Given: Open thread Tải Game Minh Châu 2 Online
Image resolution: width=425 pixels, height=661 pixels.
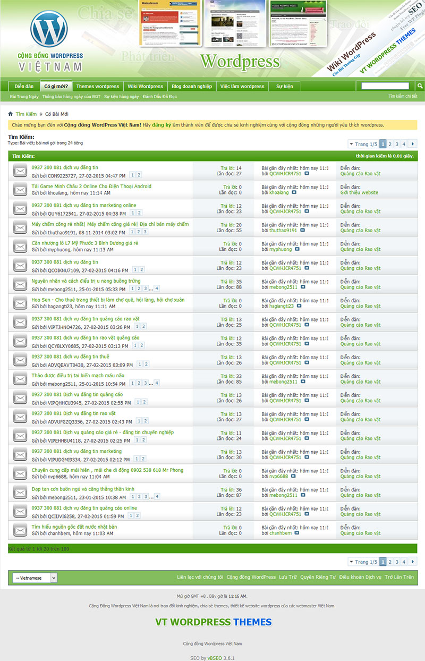Looking at the screenshot, I should pyautogui.click(x=91, y=187).
